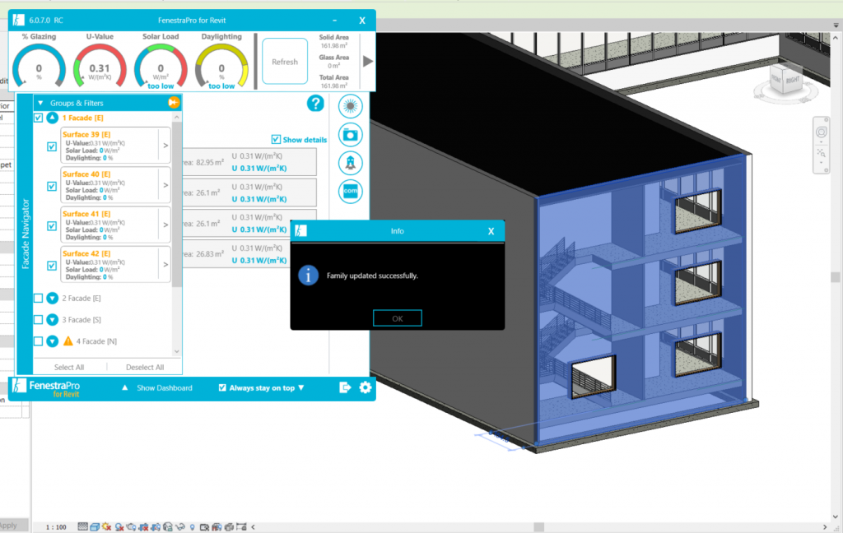
Task: Click the U-Value gauge
Action: click(100, 65)
